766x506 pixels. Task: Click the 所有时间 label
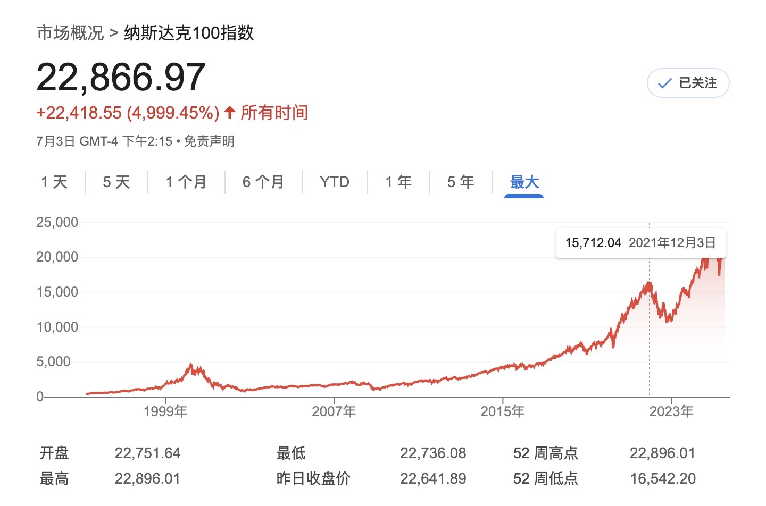(x=274, y=113)
